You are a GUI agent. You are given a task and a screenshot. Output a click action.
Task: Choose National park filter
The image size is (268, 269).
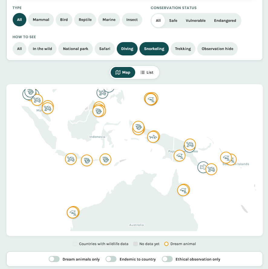76,49
